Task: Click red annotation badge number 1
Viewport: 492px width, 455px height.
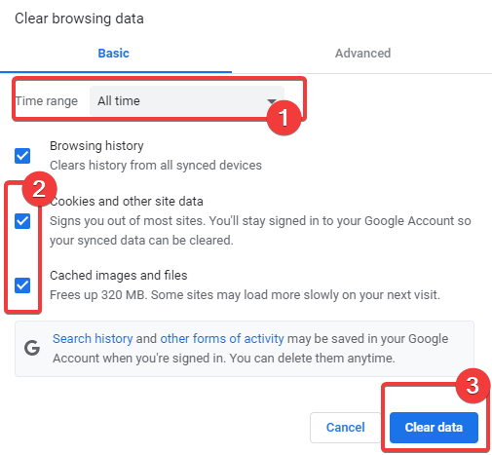Action: point(284,117)
